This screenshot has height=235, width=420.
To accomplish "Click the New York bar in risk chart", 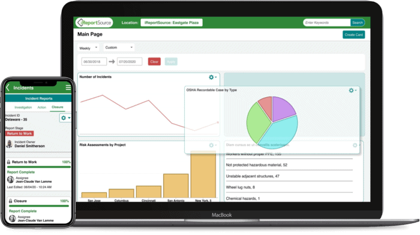I will 203,174.
